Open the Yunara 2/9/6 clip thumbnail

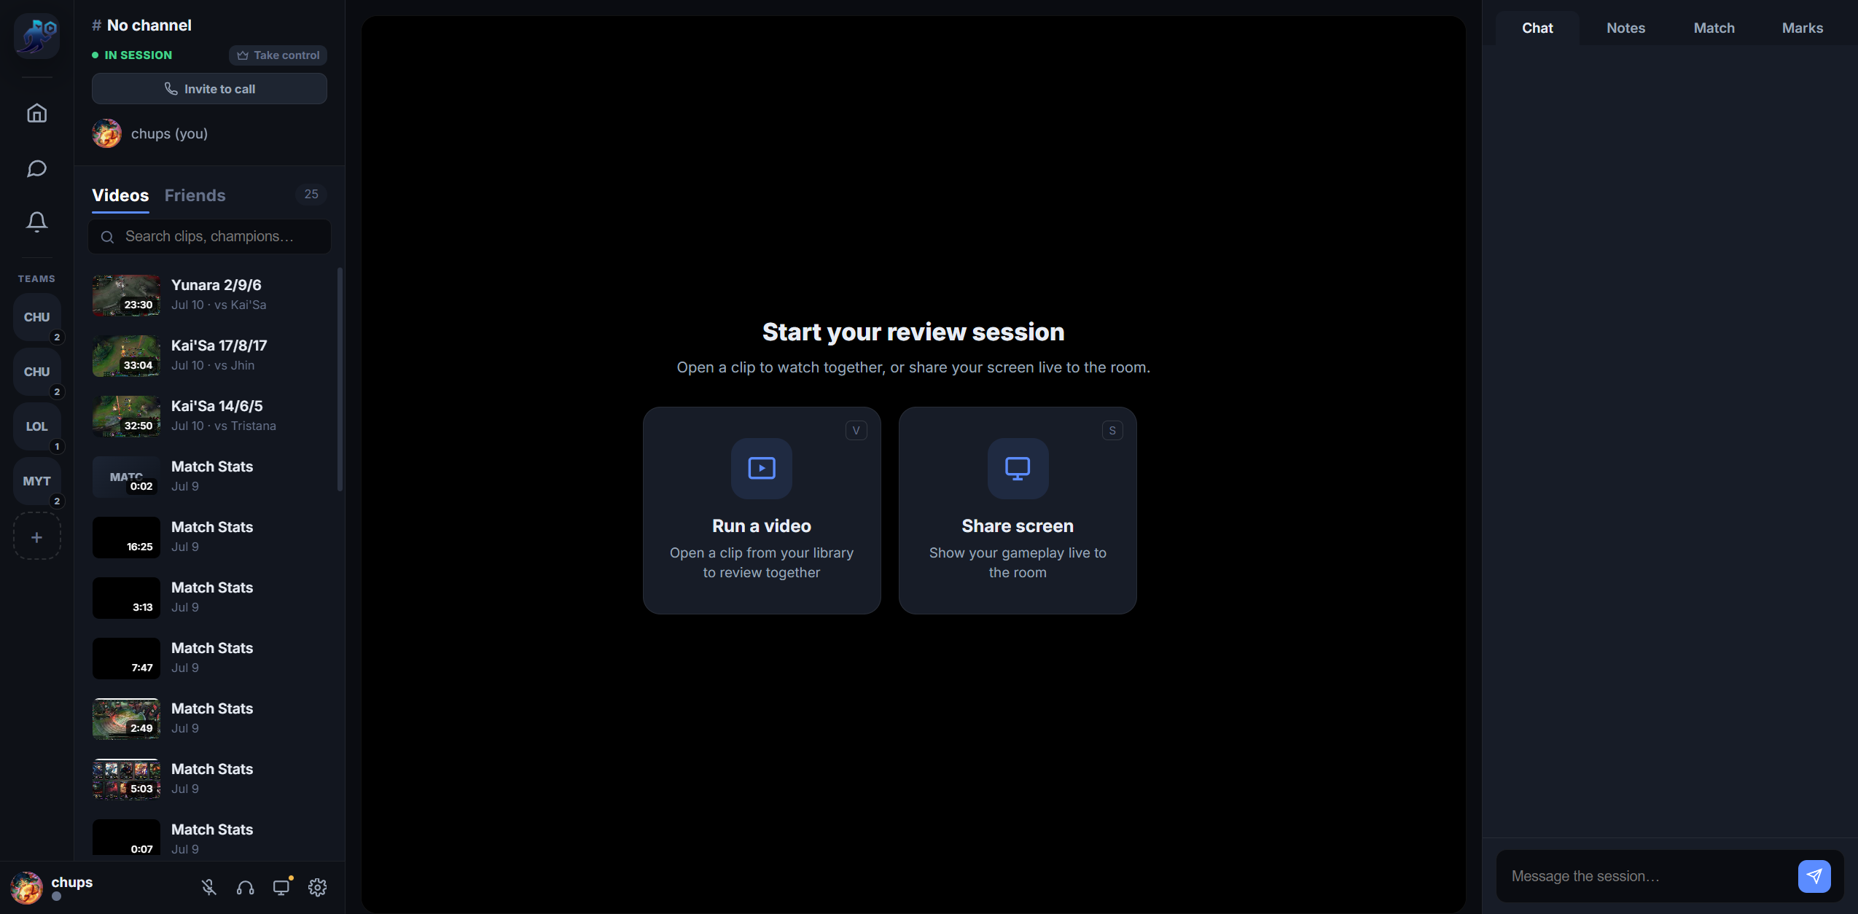[x=126, y=295]
